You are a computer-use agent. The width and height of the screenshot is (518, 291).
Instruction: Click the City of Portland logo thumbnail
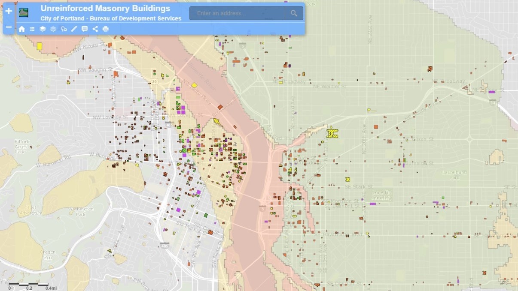click(x=24, y=12)
